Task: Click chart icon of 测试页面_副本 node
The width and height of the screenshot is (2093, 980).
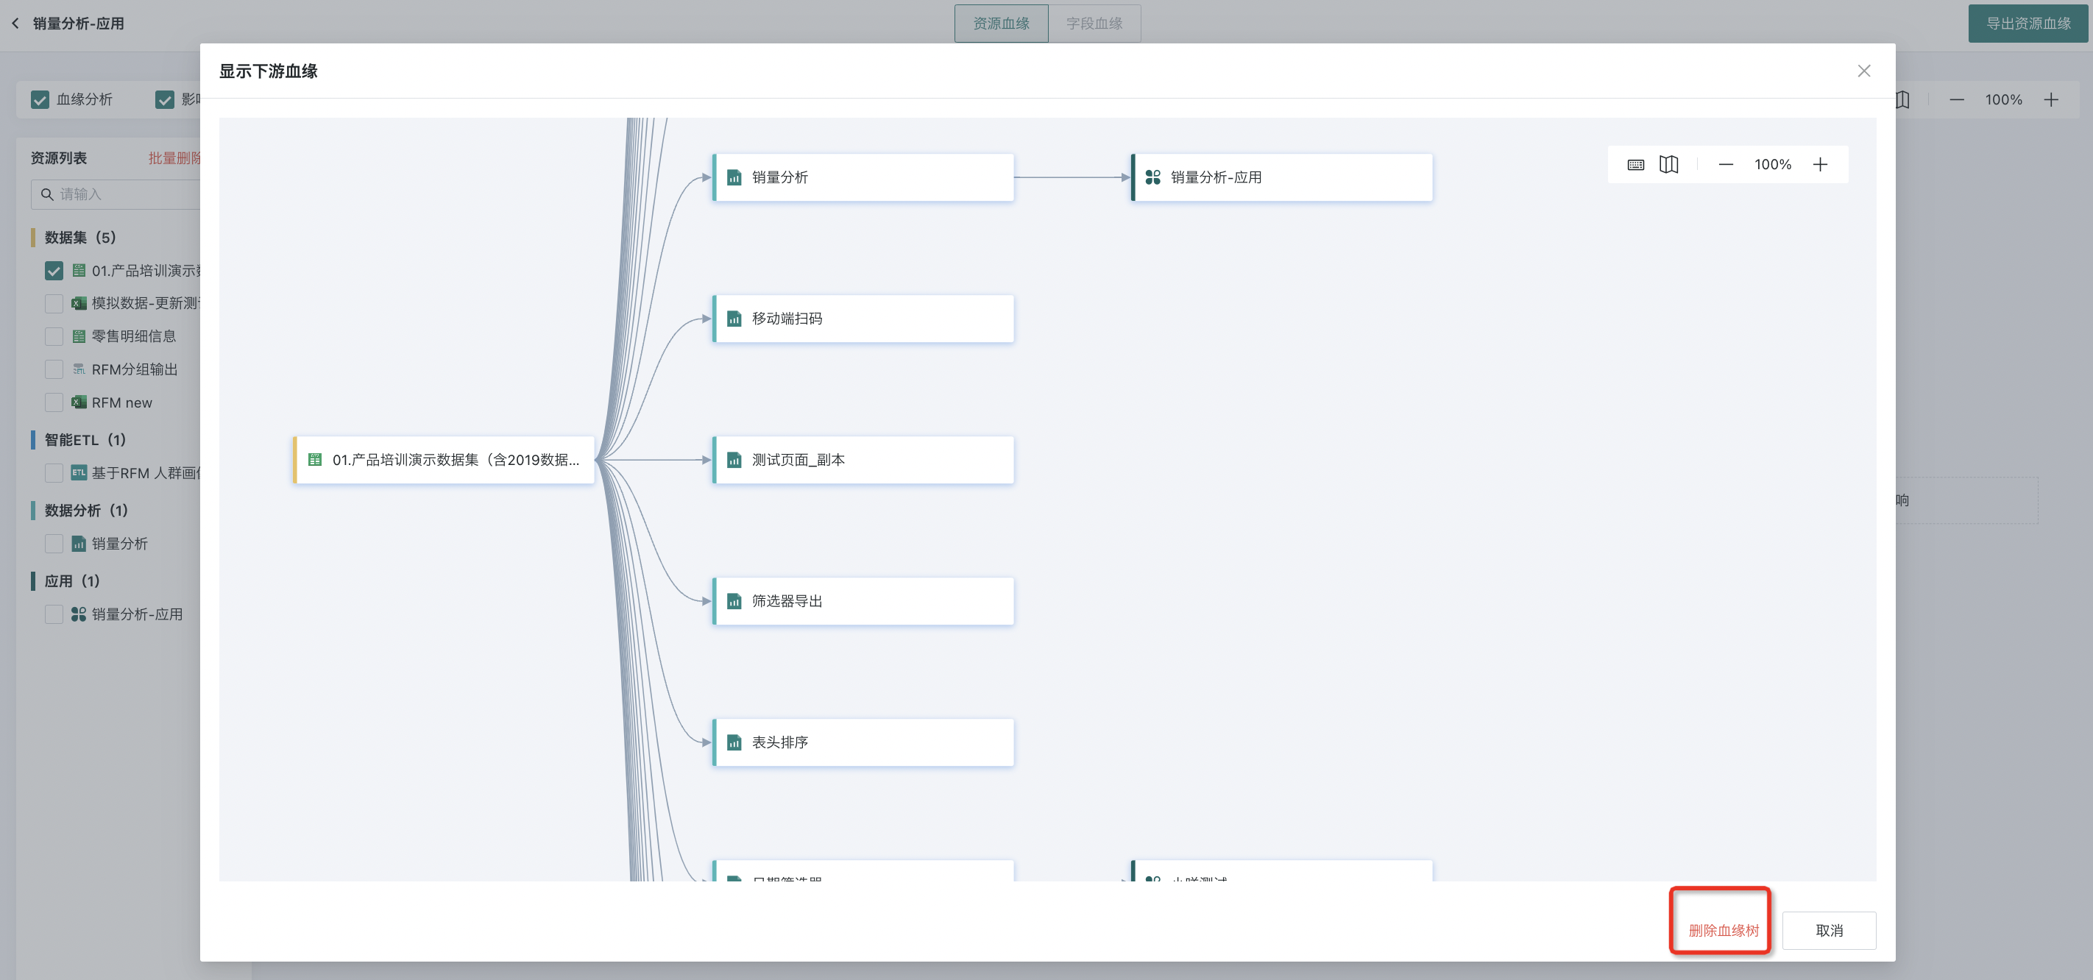Action: pos(734,460)
